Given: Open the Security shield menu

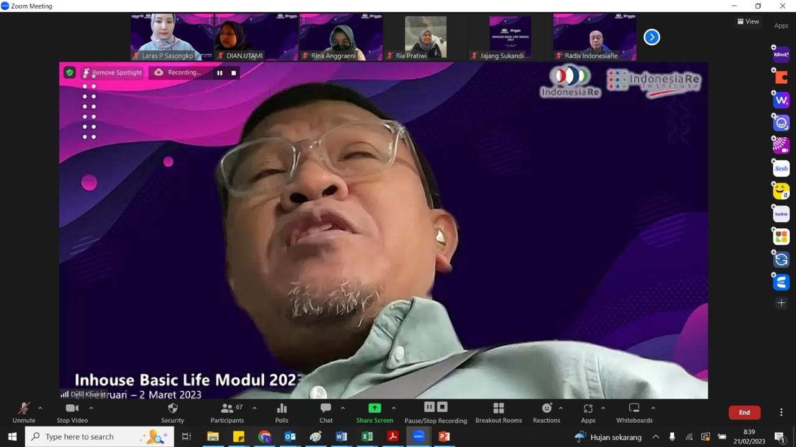Looking at the screenshot, I should [173, 413].
